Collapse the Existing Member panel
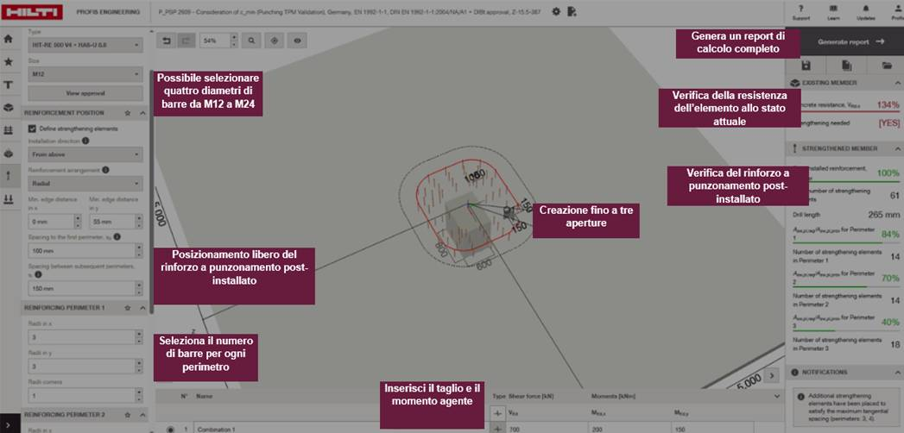This screenshot has width=904, height=433. click(x=897, y=83)
